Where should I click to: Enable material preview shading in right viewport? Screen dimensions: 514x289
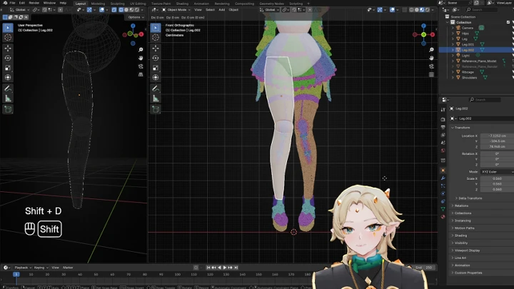coord(422,10)
